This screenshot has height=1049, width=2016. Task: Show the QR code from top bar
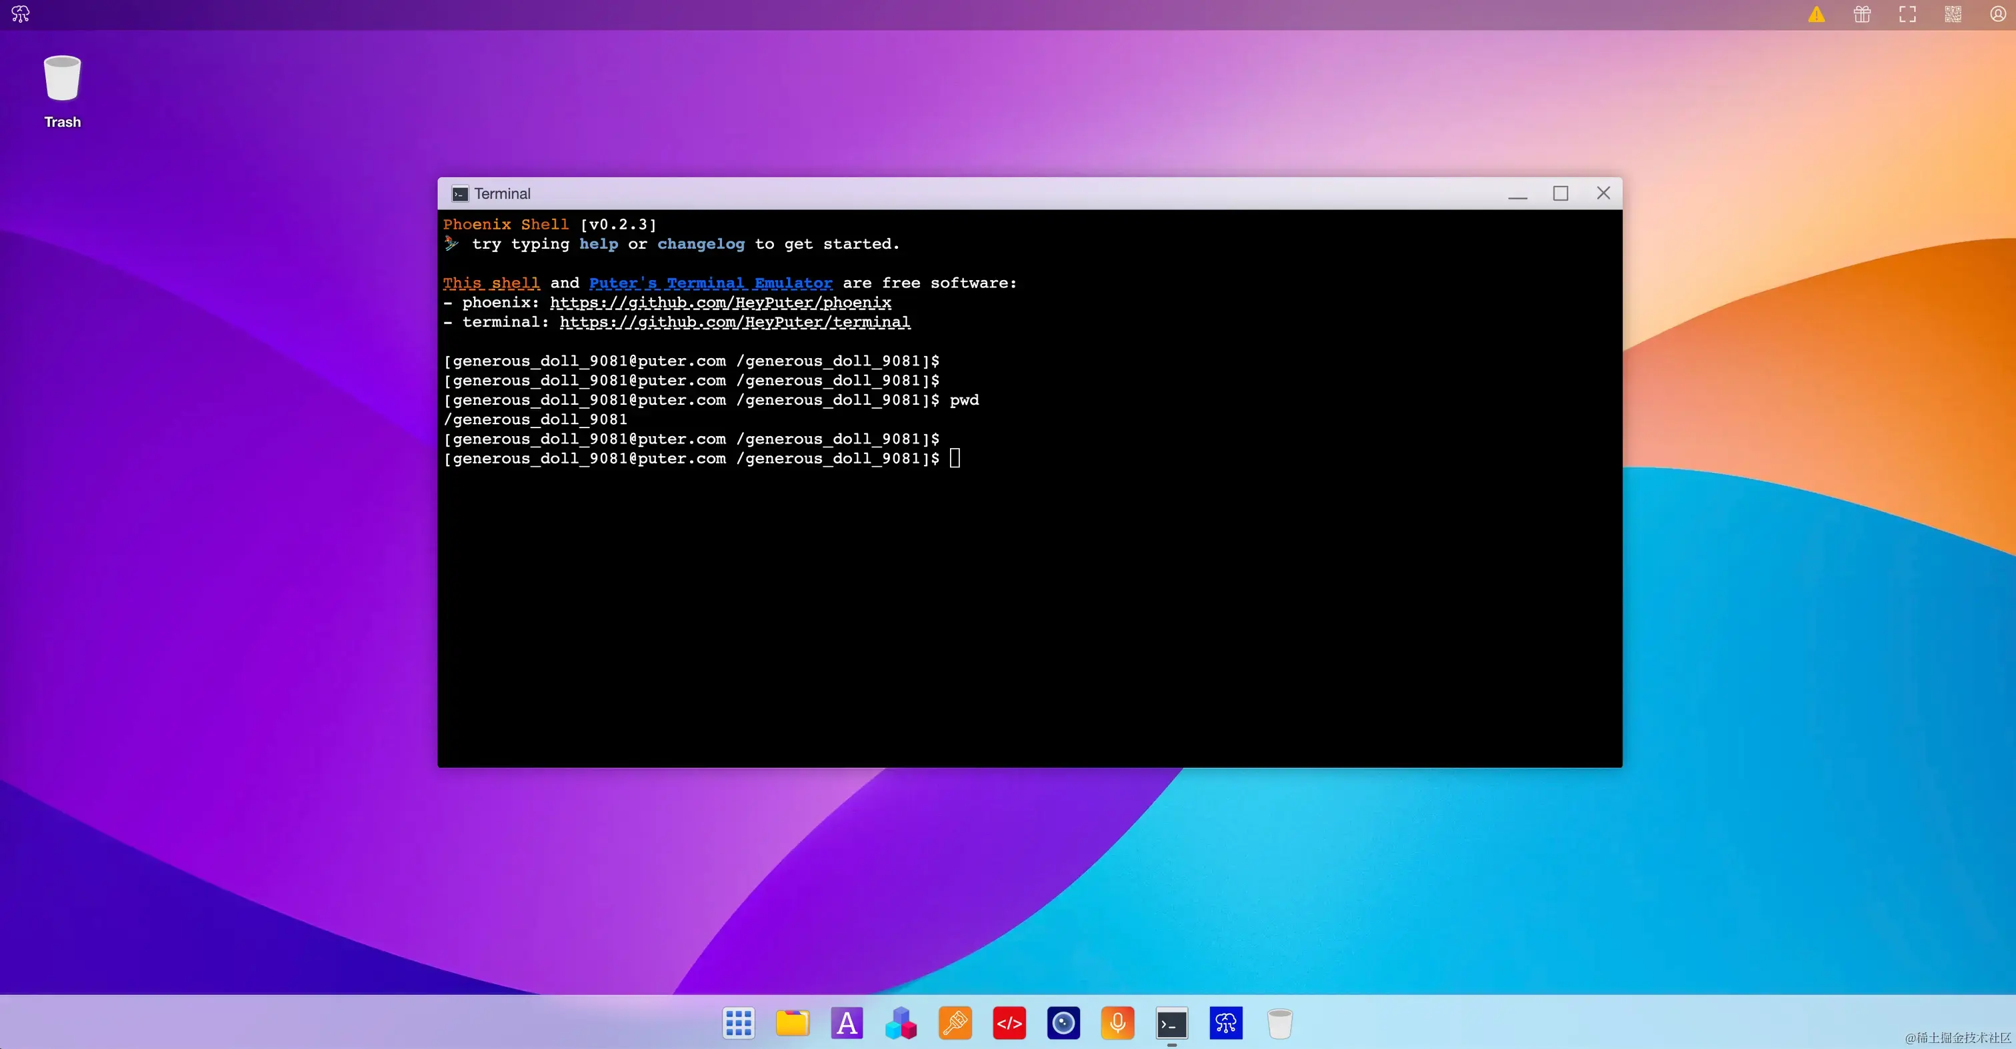pos(1953,14)
